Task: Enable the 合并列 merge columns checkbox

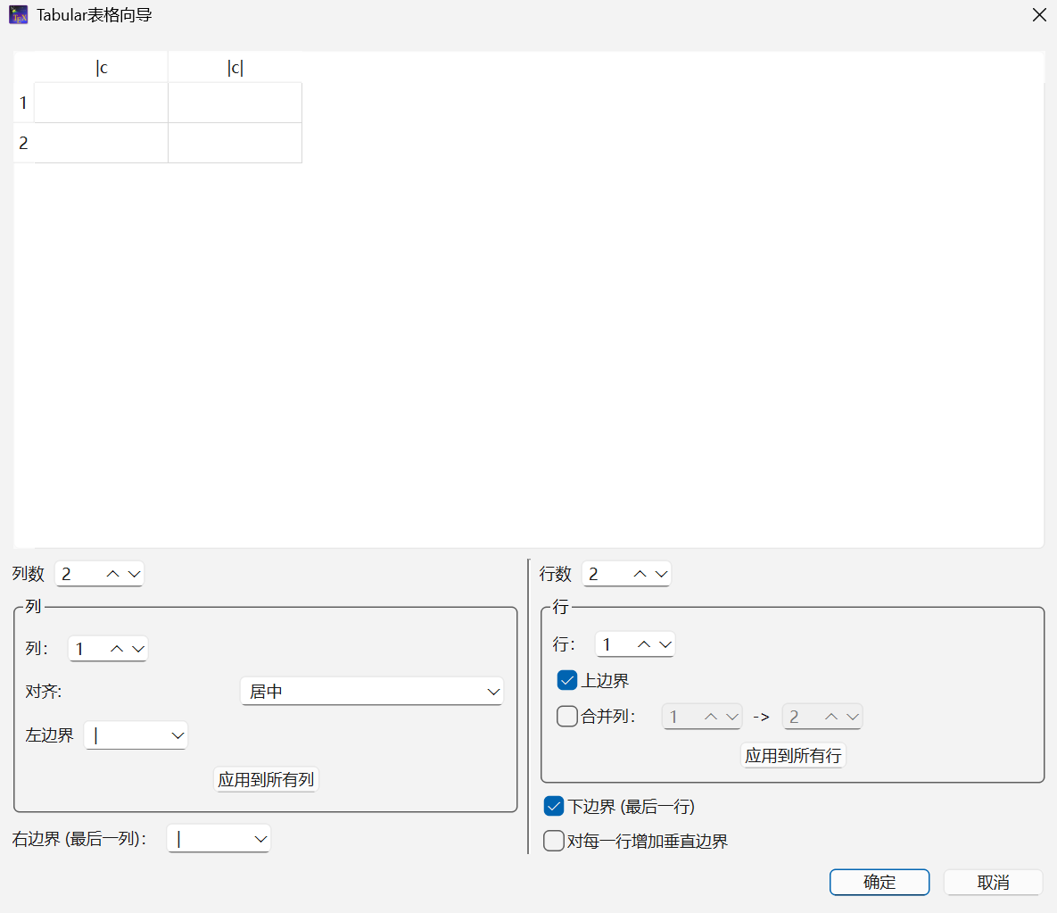Action: 567,717
